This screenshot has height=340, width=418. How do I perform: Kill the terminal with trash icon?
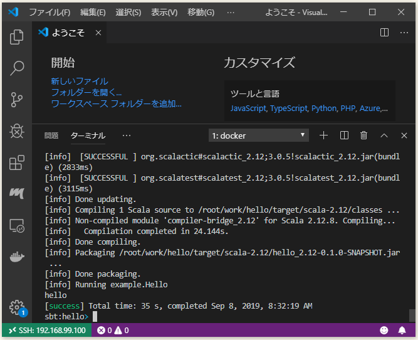pos(363,135)
